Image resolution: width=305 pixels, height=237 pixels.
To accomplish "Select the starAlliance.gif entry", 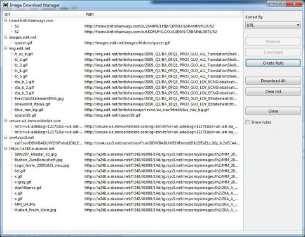I will [28, 188].
